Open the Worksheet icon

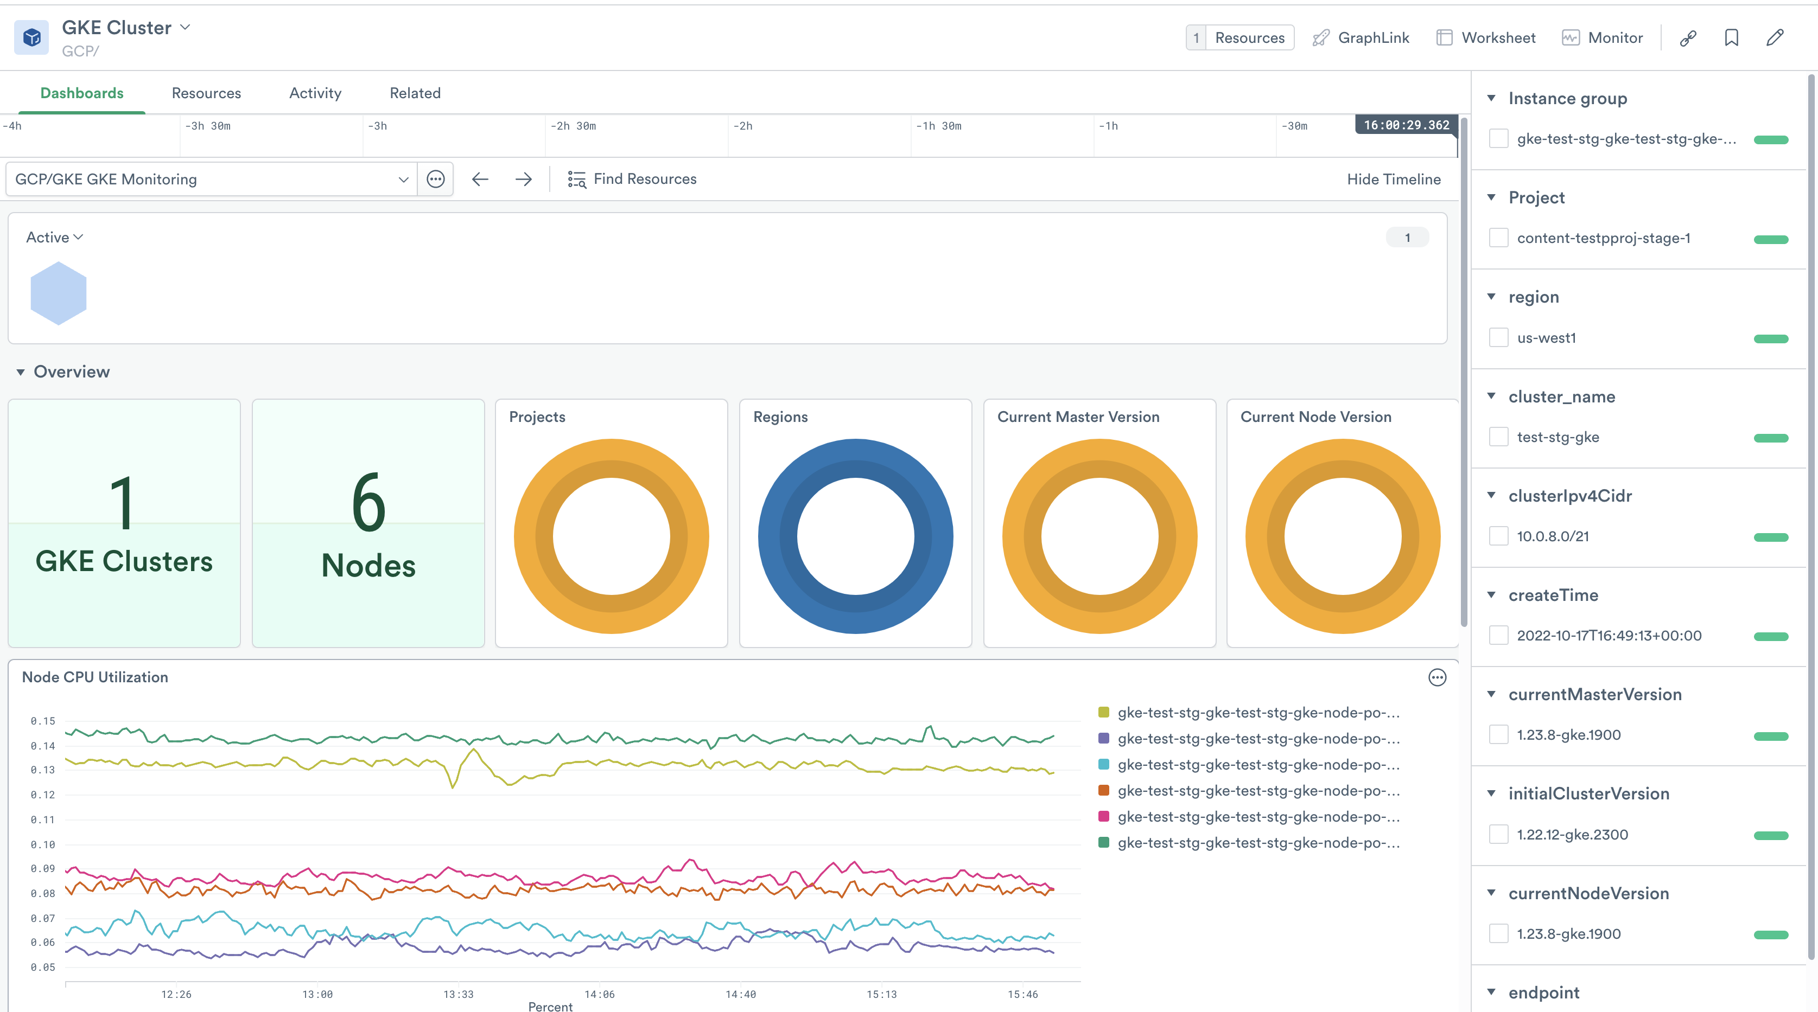pos(1444,38)
